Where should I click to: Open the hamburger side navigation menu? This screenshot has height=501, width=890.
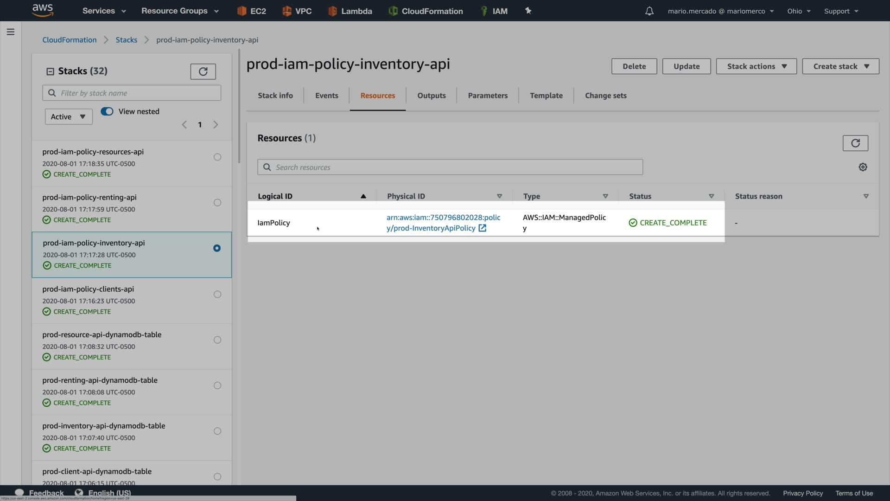tap(11, 32)
